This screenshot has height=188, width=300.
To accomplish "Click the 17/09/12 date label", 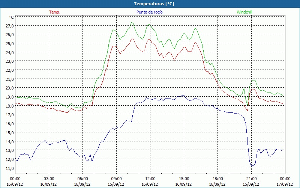I will [x=285, y=184].
